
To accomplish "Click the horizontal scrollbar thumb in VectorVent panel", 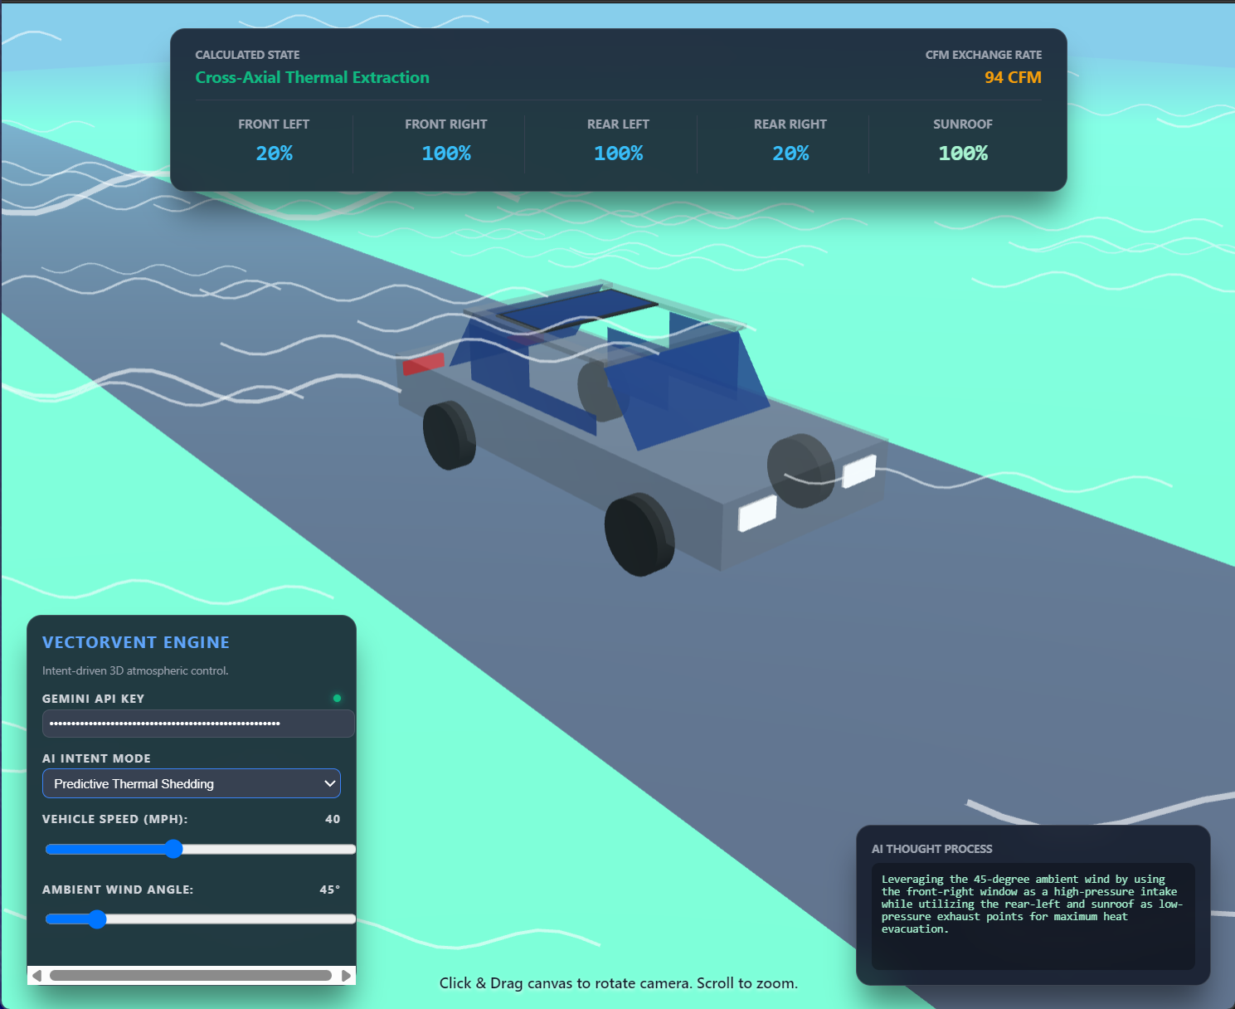I will 191,976.
